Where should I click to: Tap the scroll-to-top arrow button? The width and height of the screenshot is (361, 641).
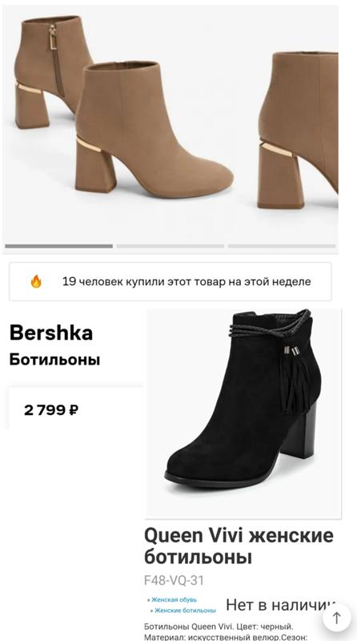pyautogui.click(x=336, y=618)
